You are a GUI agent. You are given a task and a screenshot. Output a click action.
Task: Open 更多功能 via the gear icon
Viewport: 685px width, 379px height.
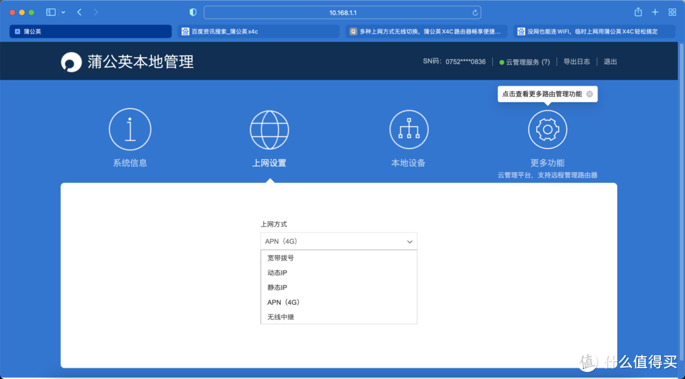(x=547, y=129)
